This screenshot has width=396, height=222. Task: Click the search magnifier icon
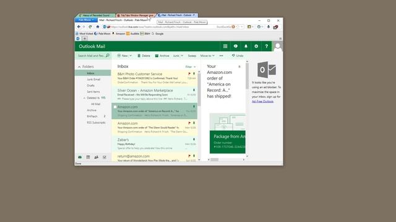[x=108, y=55]
